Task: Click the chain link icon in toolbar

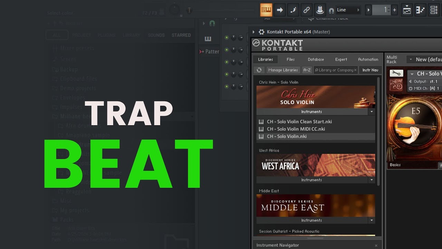Action: point(306,10)
